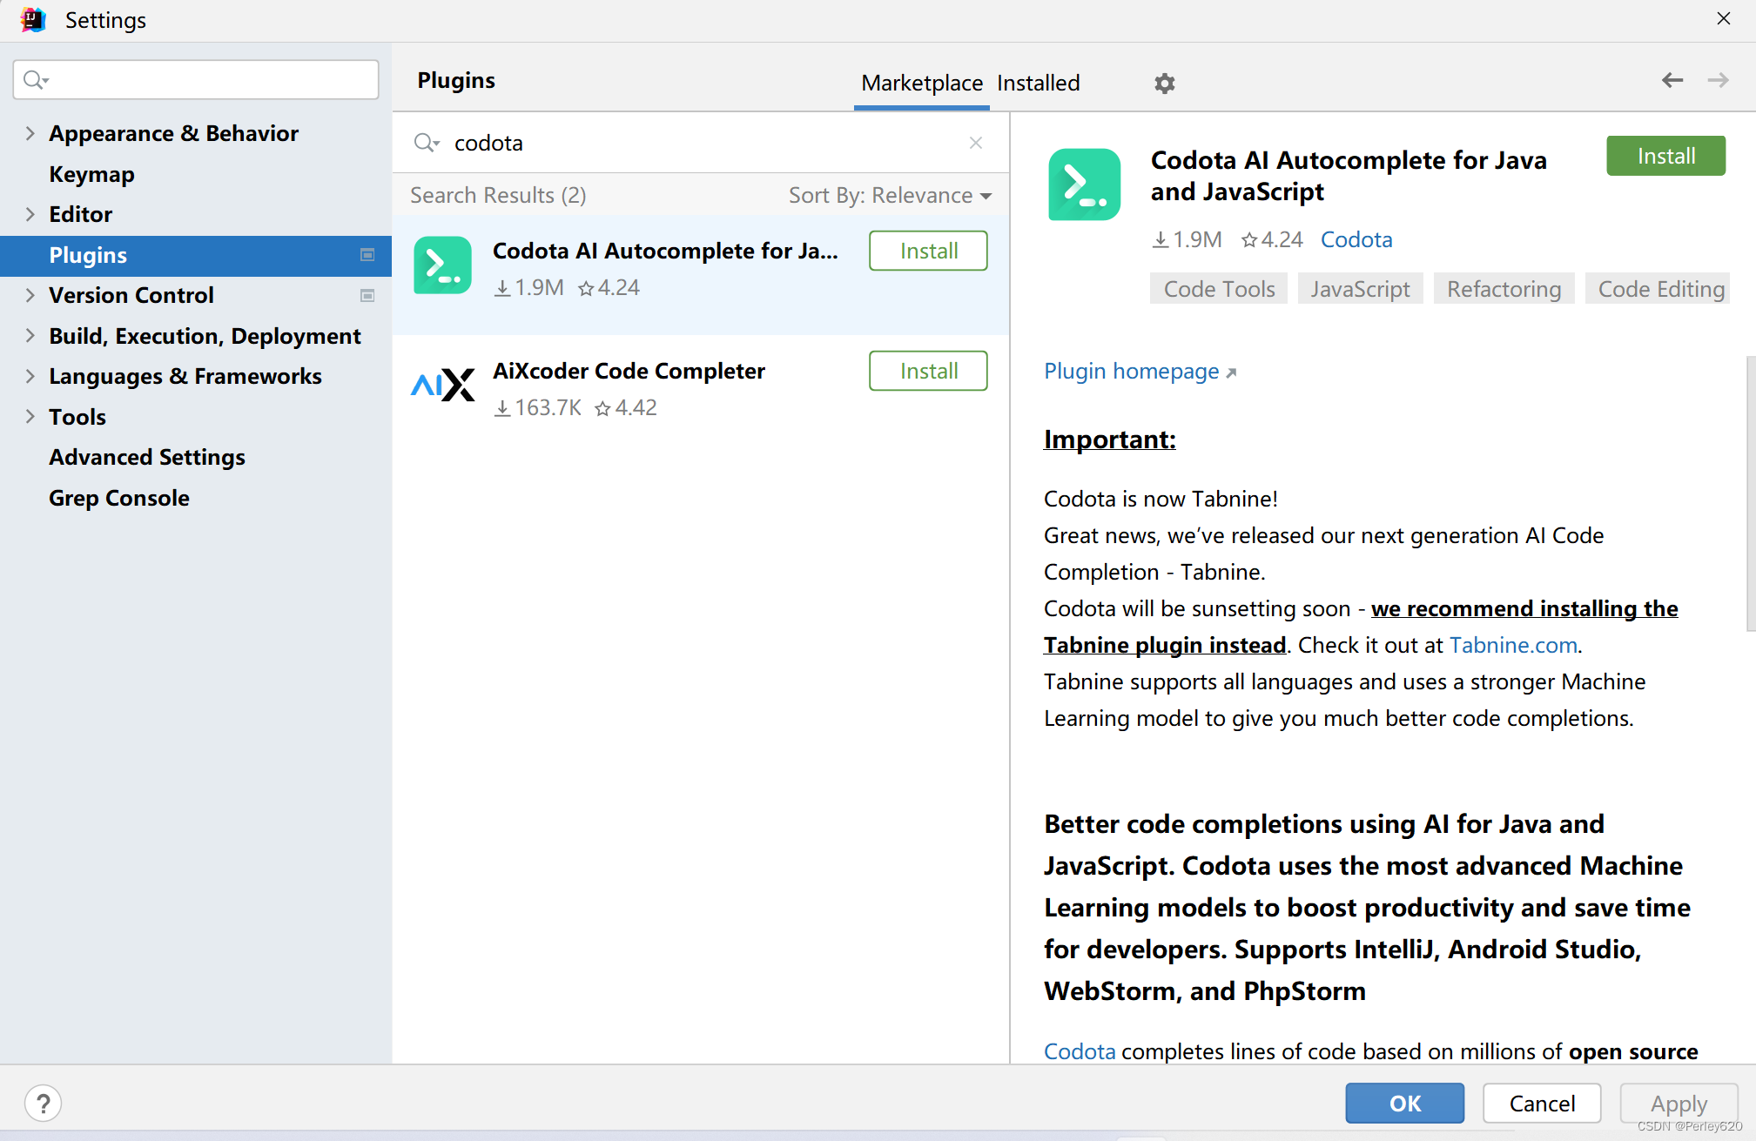Expand the Tools settings node

coord(30,417)
